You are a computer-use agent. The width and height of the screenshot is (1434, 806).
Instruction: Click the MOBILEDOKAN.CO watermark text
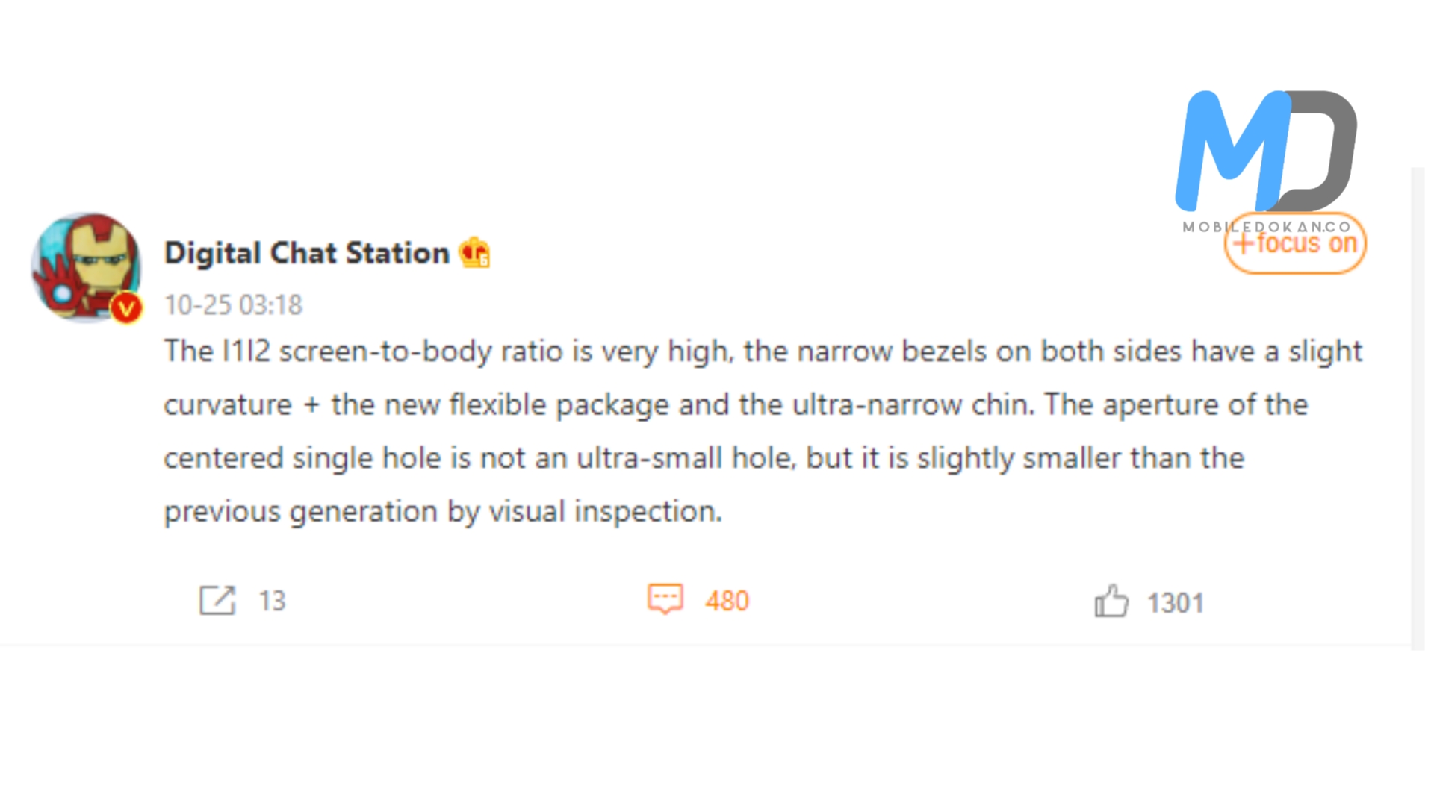(1267, 226)
